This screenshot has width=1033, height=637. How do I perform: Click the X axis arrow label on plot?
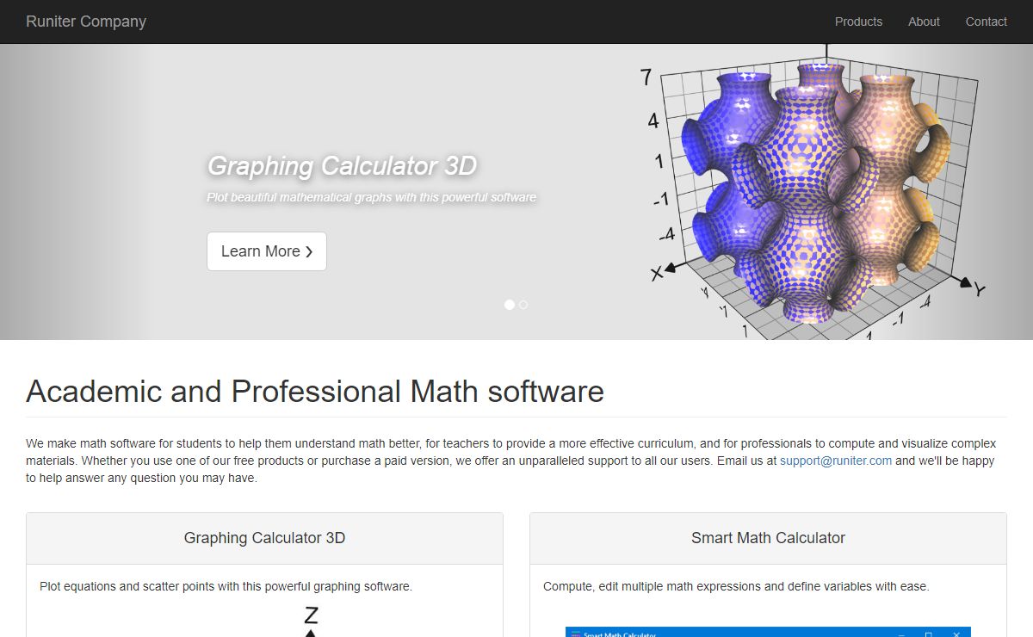(658, 274)
